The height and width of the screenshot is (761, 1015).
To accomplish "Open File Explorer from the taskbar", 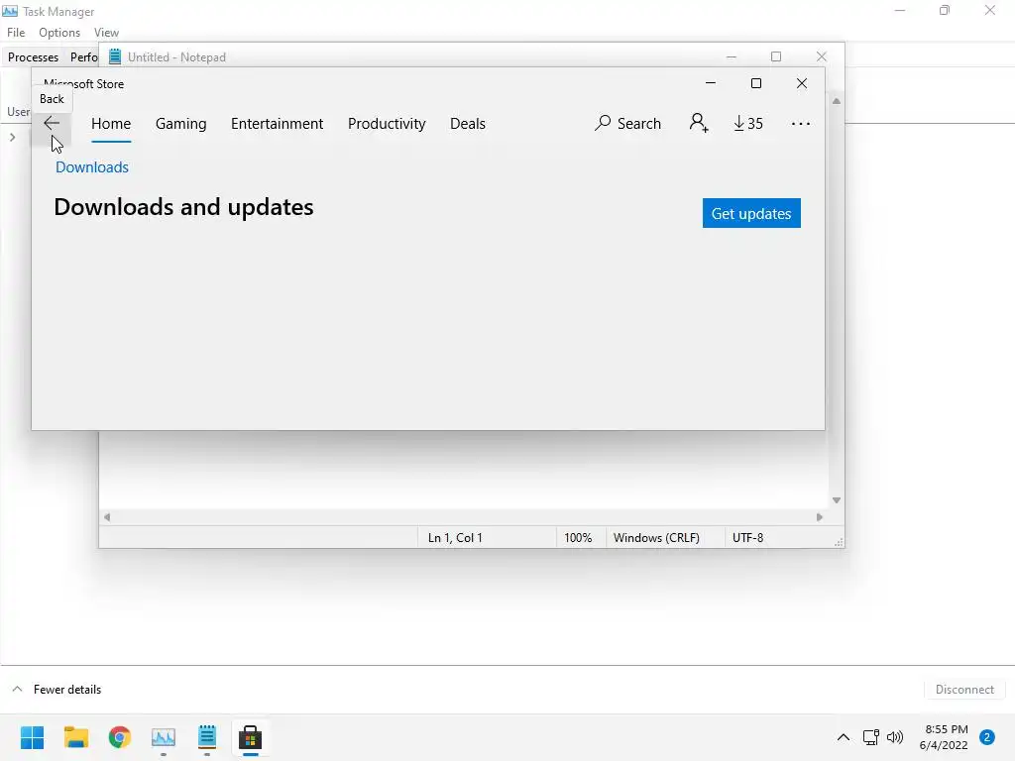I will [75, 737].
